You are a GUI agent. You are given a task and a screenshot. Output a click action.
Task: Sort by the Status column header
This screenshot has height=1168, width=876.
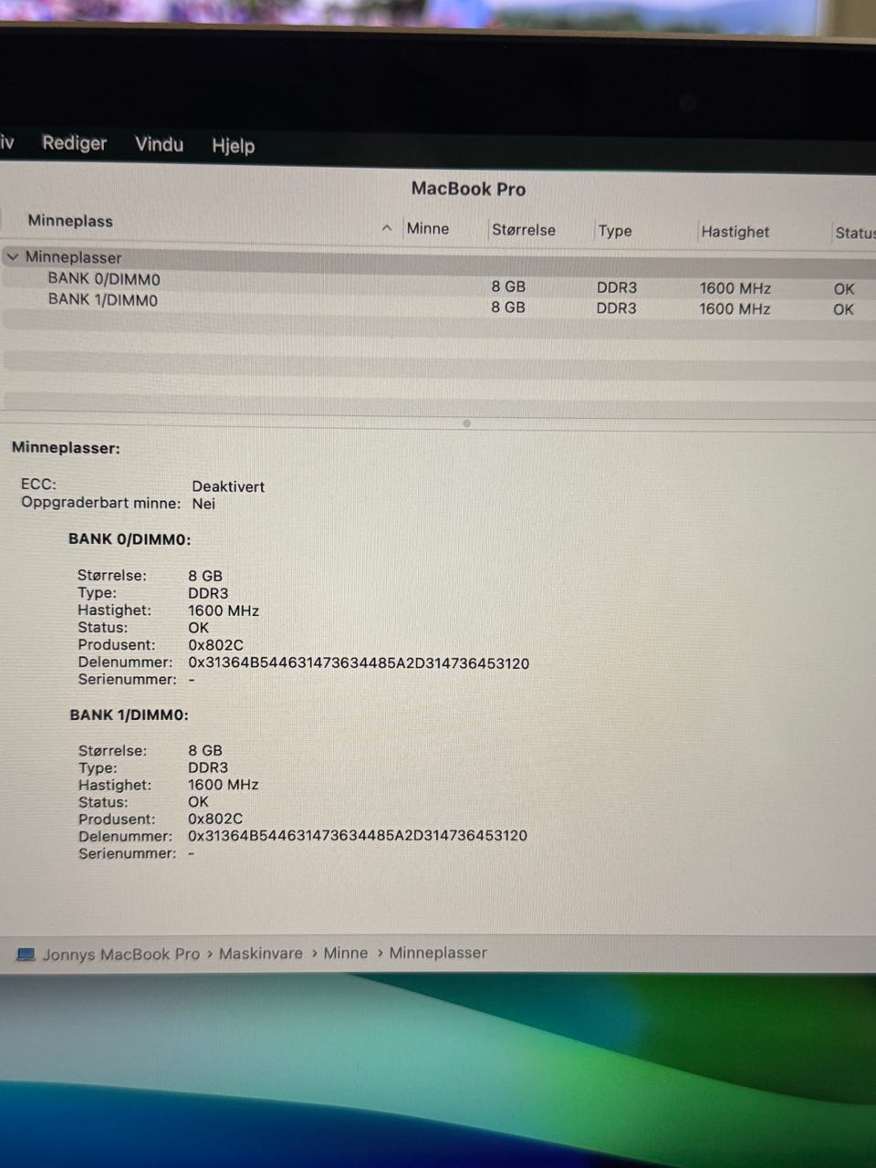(855, 233)
